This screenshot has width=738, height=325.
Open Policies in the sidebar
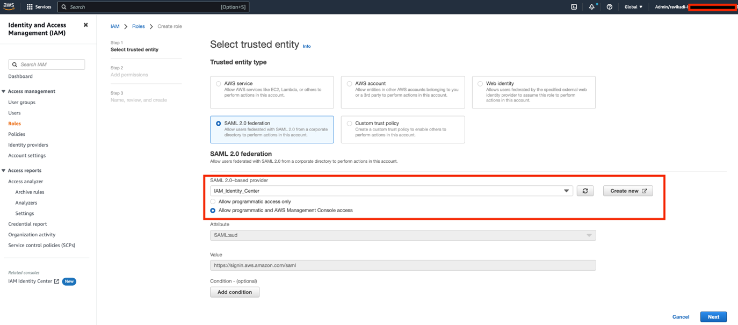17,134
